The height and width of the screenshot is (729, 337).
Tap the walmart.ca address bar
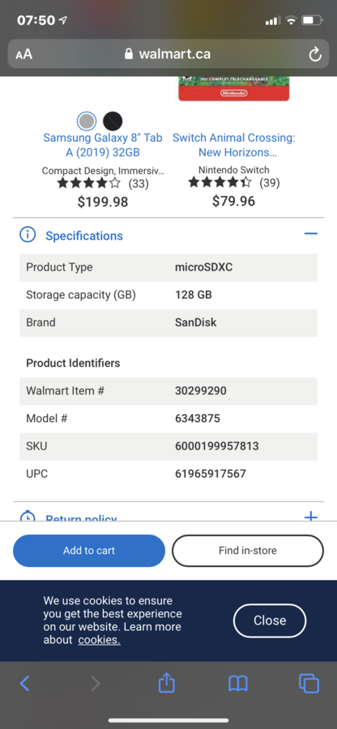click(x=168, y=54)
